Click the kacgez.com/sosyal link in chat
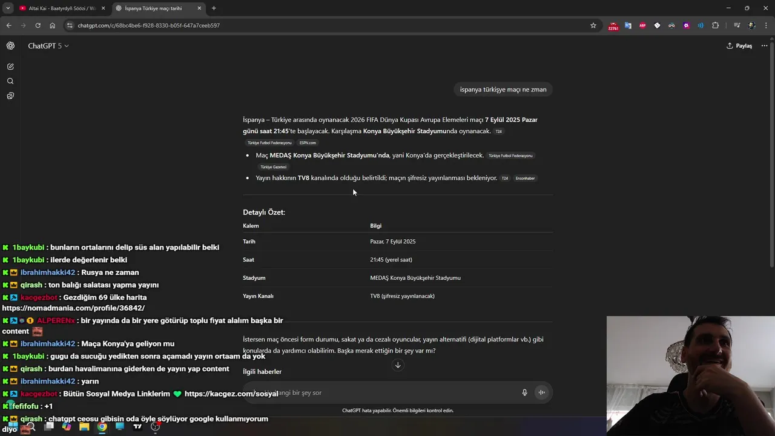This screenshot has height=436, width=775. (231, 394)
